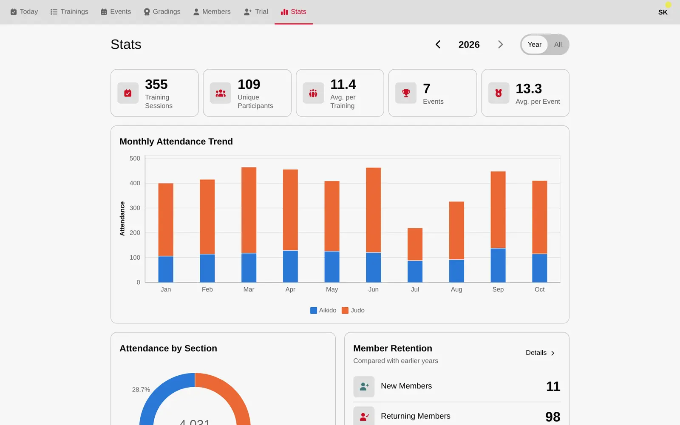Click the Jul bar in attendance chart
Image resolution: width=680 pixels, height=425 pixels.
tap(415, 255)
